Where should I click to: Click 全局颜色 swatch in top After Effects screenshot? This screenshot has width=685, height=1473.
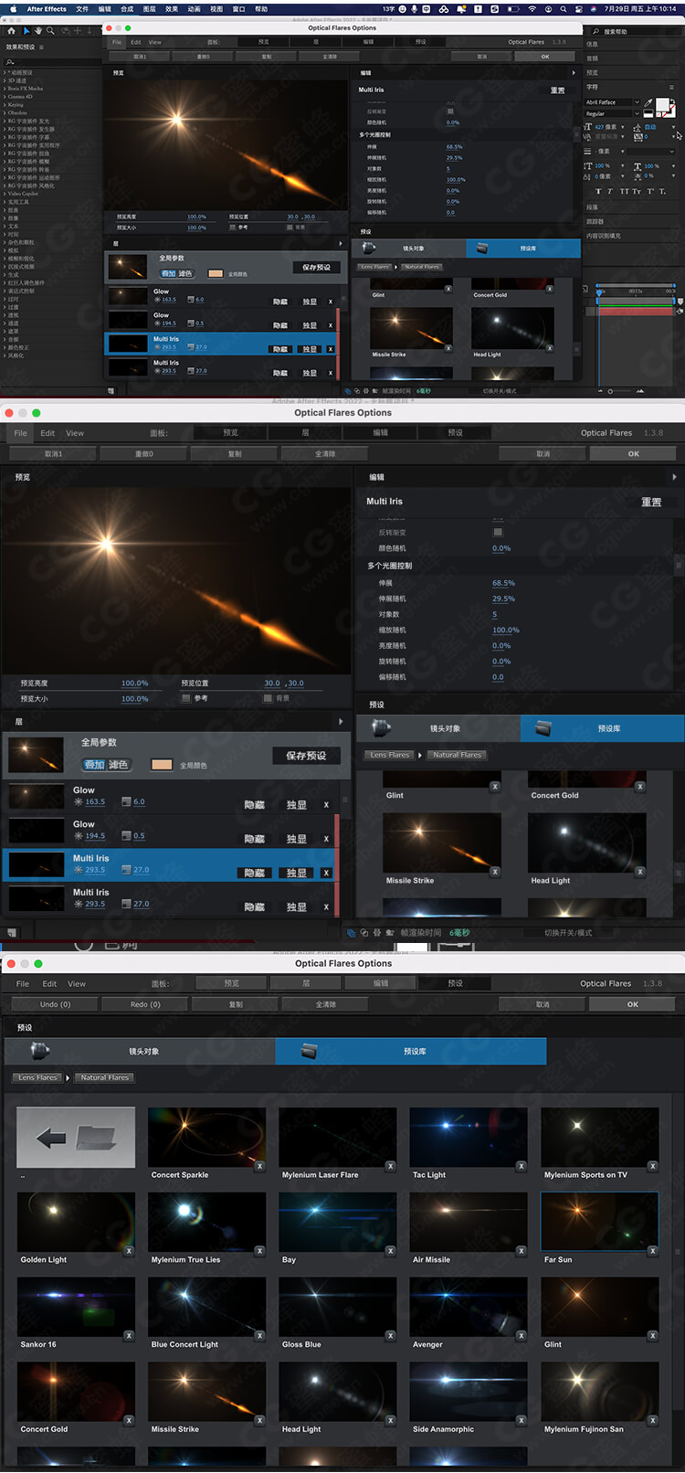pyautogui.click(x=216, y=273)
